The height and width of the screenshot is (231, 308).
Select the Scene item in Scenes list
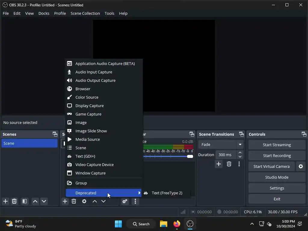click(x=29, y=143)
